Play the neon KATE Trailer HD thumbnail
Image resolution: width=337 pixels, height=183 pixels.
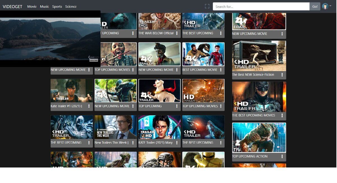(x=160, y=127)
